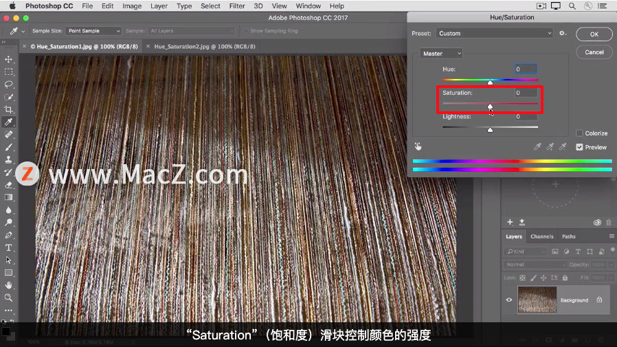Select the Blur tool
This screenshot has height=347, width=617.
[8, 210]
